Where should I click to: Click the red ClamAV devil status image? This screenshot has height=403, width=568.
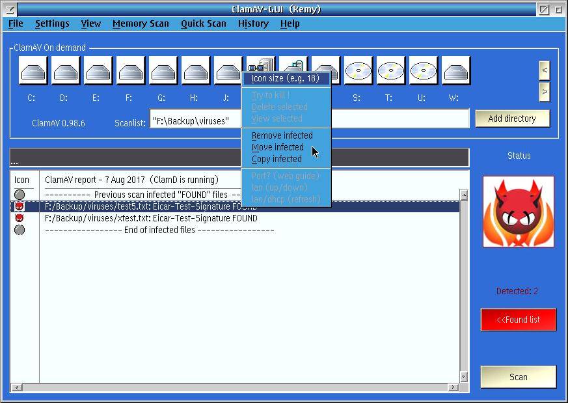click(x=519, y=212)
